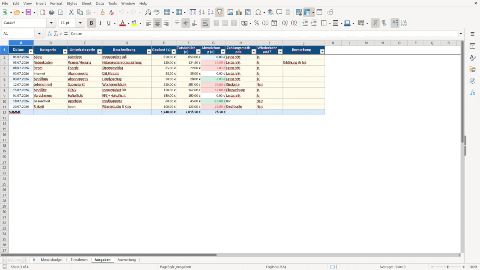
Task: Toggle print preview icon
Action: pos(60,12)
